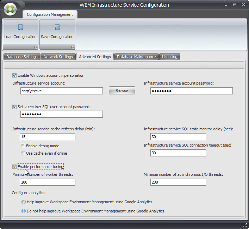249x229 pixels.
Task: Uncheck Enable Windows account impersonation
Action: (14, 75)
